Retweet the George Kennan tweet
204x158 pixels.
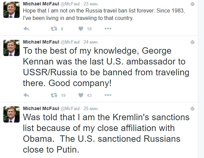click(x=53, y=95)
